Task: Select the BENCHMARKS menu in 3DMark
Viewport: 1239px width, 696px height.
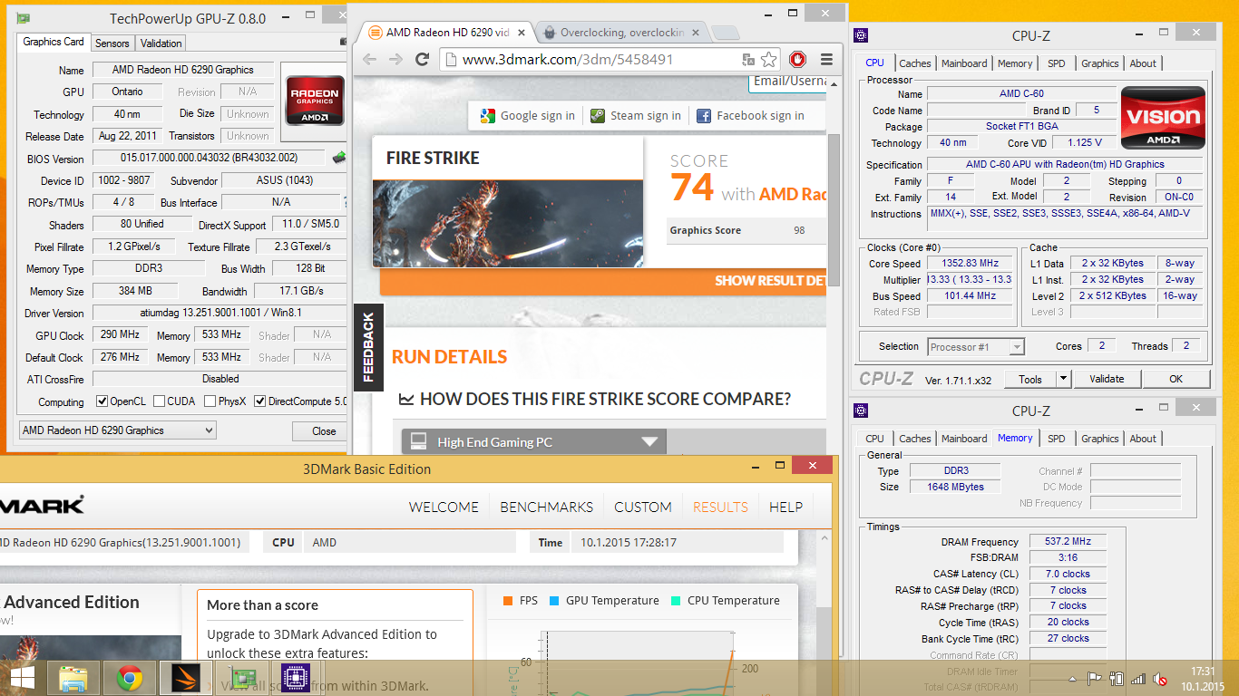Action: 547,507
